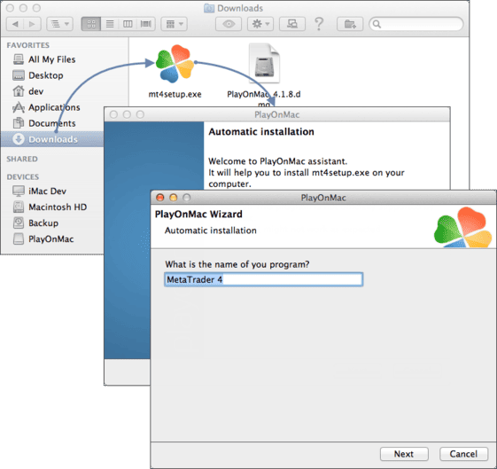Click the question mark help icon
This screenshot has height=469, width=497.
(x=319, y=24)
